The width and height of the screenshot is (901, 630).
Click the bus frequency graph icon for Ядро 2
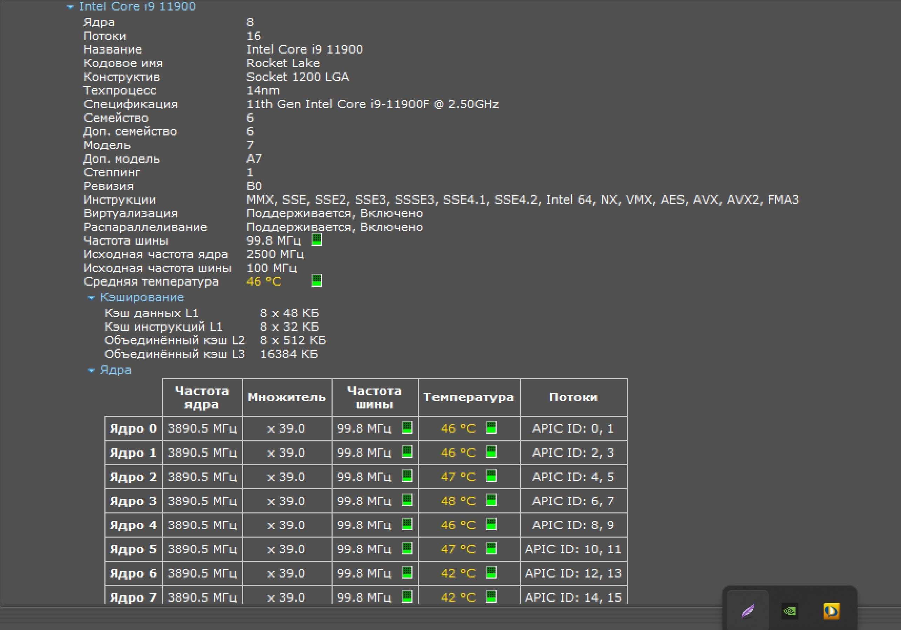[x=407, y=476]
